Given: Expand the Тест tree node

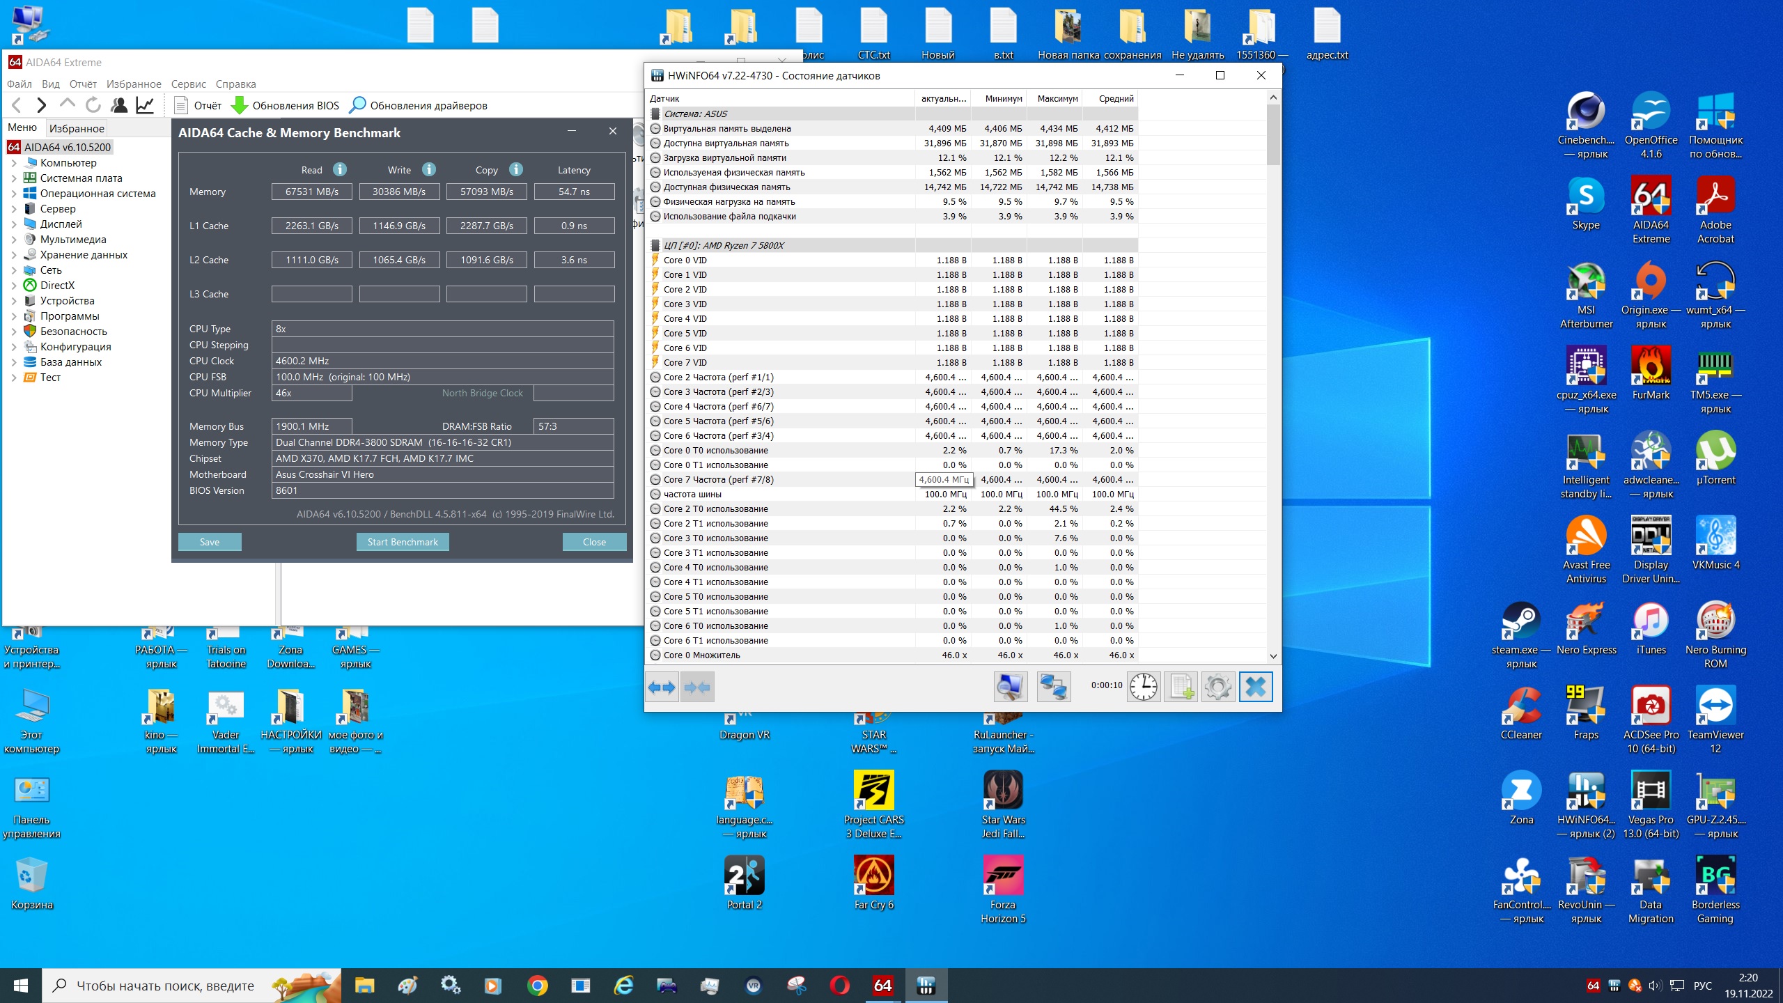Looking at the screenshot, I should [x=14, y=378].
